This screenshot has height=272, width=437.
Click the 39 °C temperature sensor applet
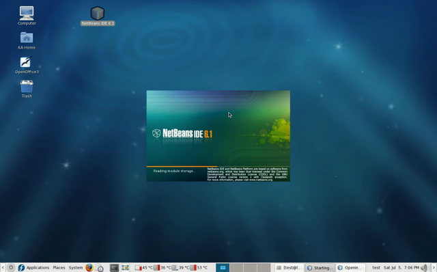(x=180, y=267)
